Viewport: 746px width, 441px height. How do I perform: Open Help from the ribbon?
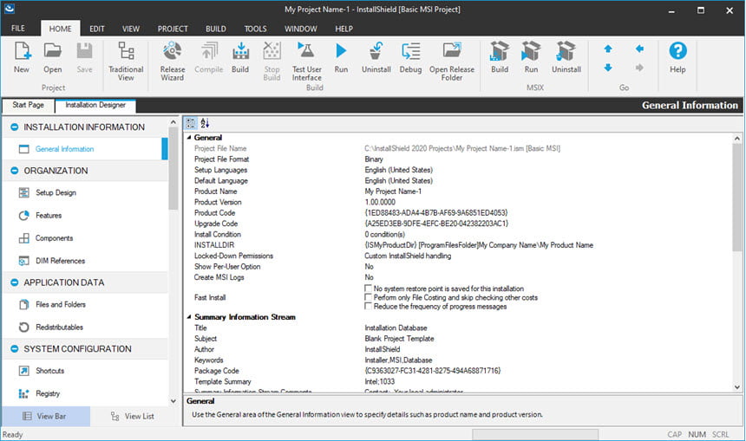[x=677, y=57]
